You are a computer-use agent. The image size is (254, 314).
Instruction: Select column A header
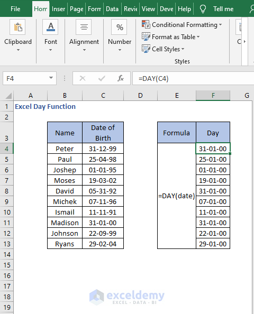coord(31,96)
